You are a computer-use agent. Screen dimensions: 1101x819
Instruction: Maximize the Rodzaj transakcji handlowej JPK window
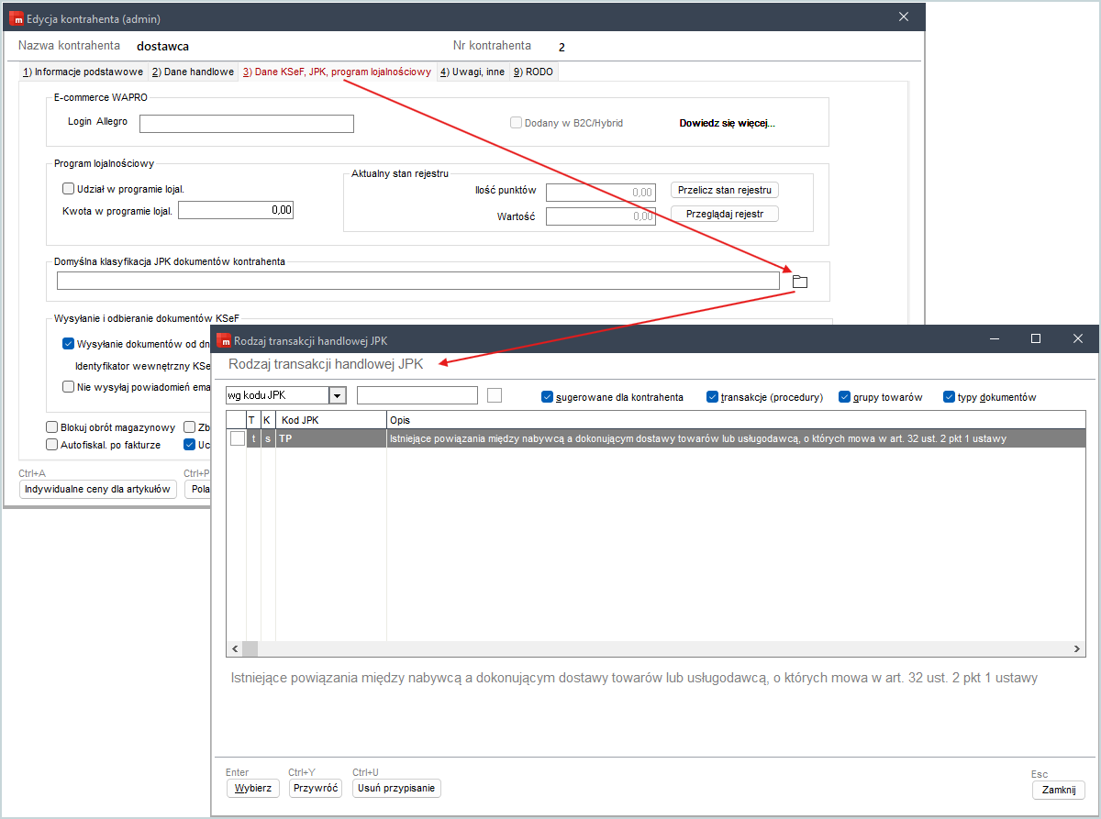coord(1036,338)
